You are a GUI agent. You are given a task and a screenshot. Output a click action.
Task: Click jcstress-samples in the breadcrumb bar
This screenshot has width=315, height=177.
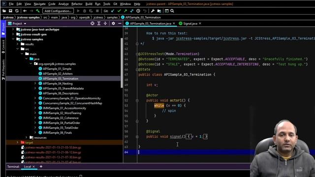pyautogui.click(x=29, y=18)
